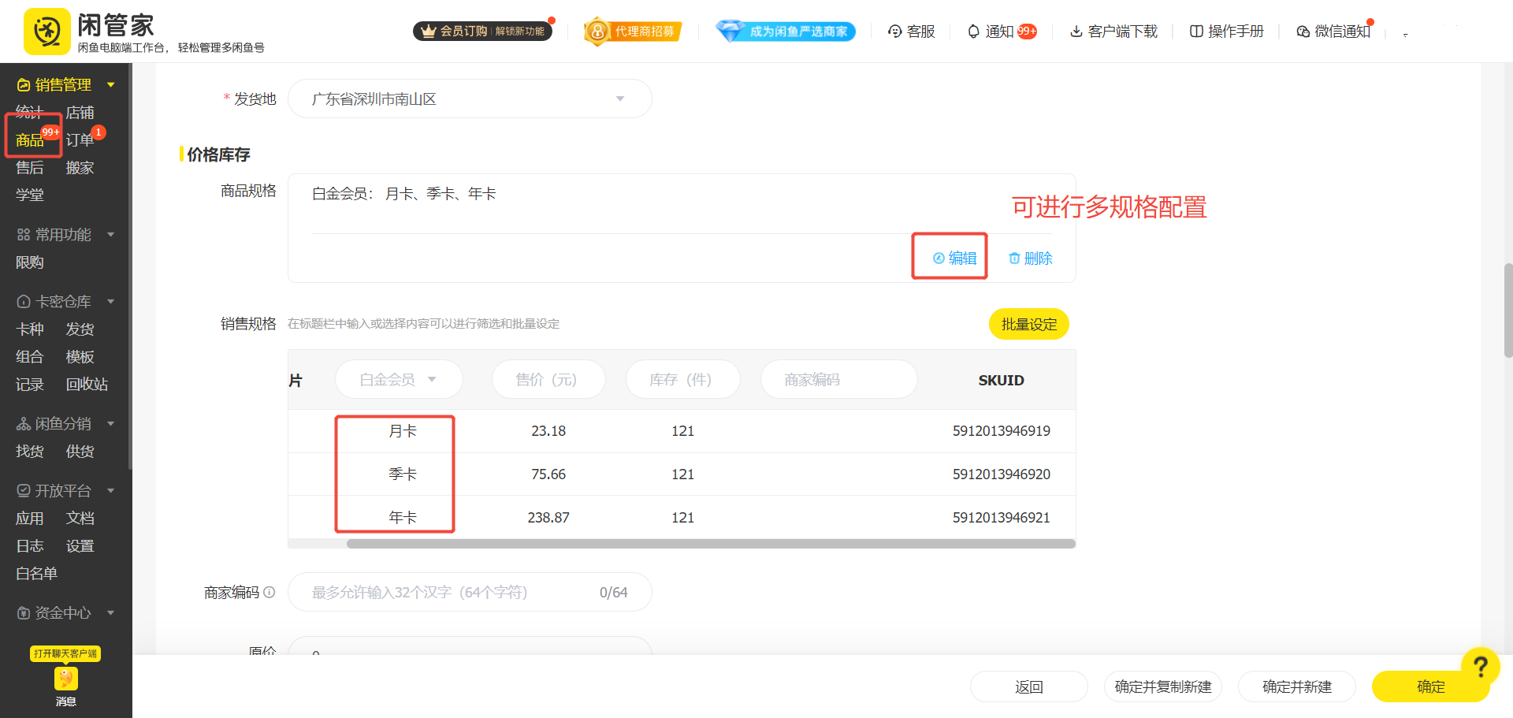Image resolution: width=1513 pixels, height=718 pixels.
Task: Confirm by clicking the 确定 button
Action: [1430, 686]
